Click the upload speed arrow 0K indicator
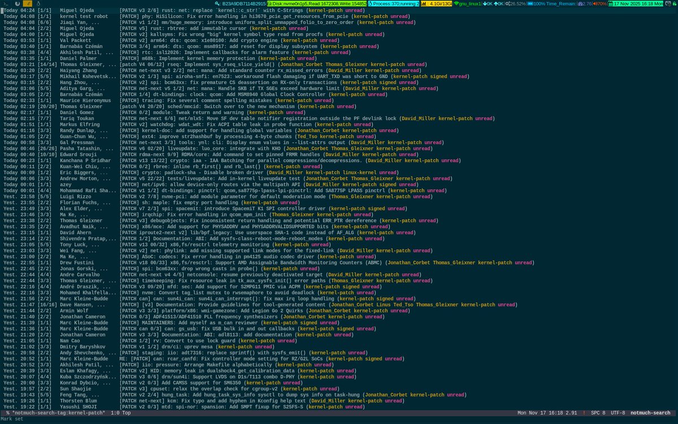This screenshot has height=424, width=678. [498, 3]
